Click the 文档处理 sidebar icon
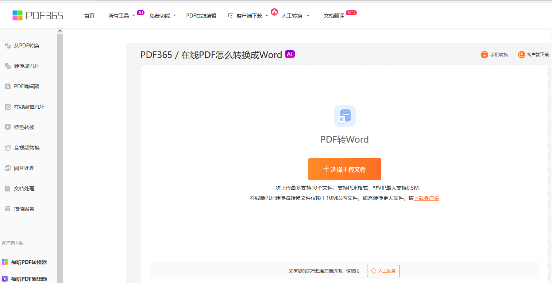 tap(7, 189)
